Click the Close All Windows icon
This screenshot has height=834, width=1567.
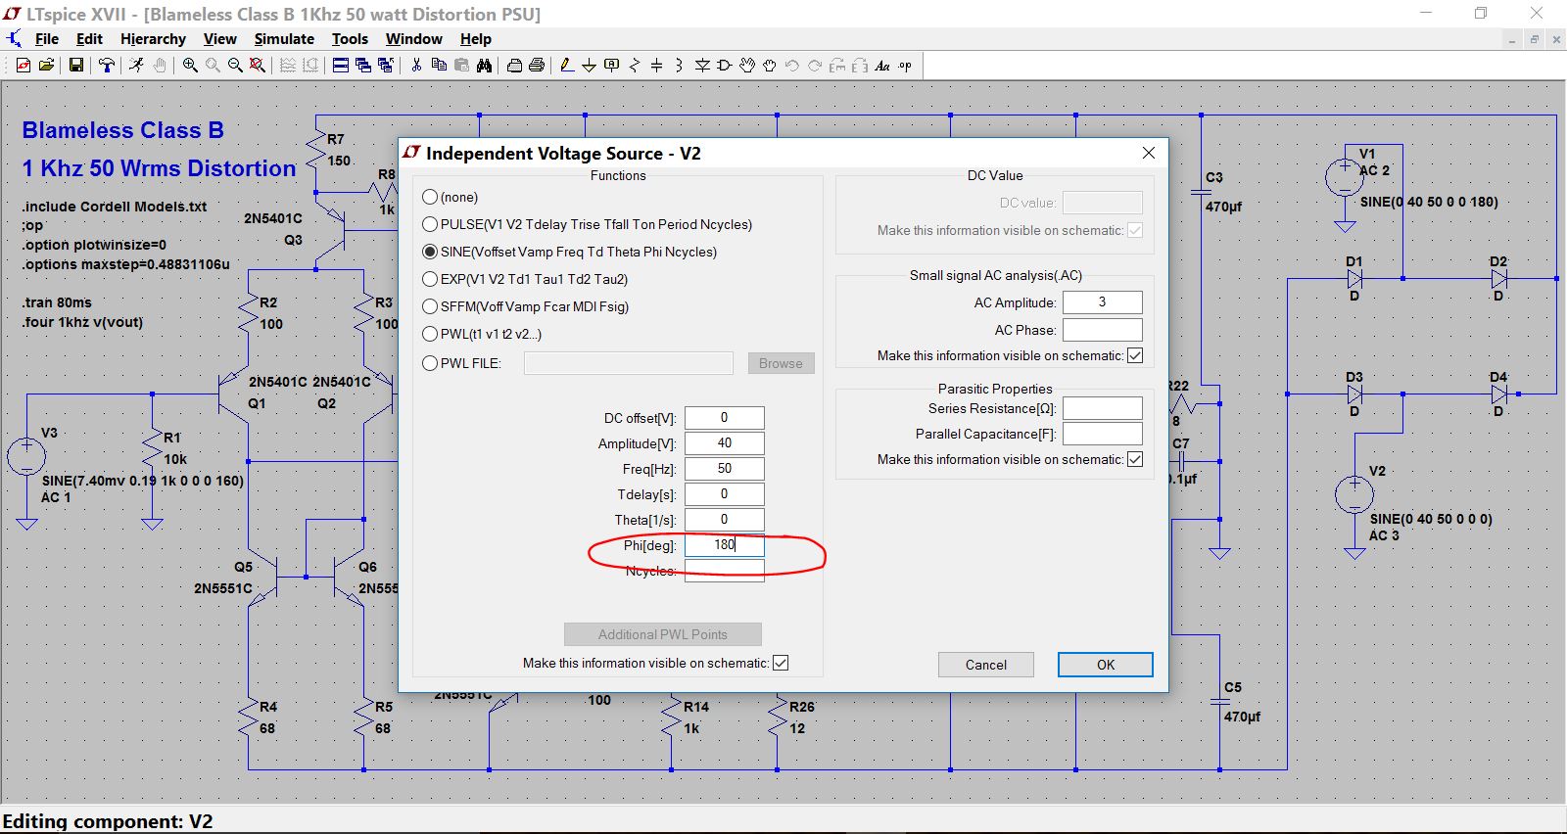tap(386, 66)
